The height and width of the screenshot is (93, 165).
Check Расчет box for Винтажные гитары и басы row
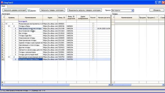93,59
